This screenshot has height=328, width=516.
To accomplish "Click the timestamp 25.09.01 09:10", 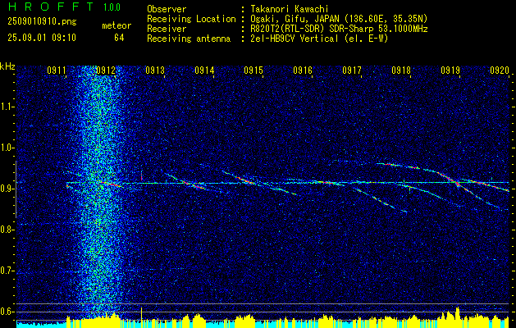I will pyautogui.click(x=42, y=38).
